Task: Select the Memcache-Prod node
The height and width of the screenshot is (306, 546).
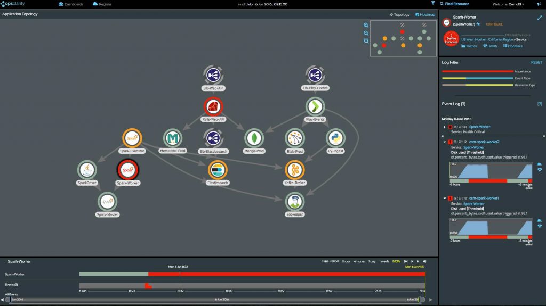Action: point(173,138)
